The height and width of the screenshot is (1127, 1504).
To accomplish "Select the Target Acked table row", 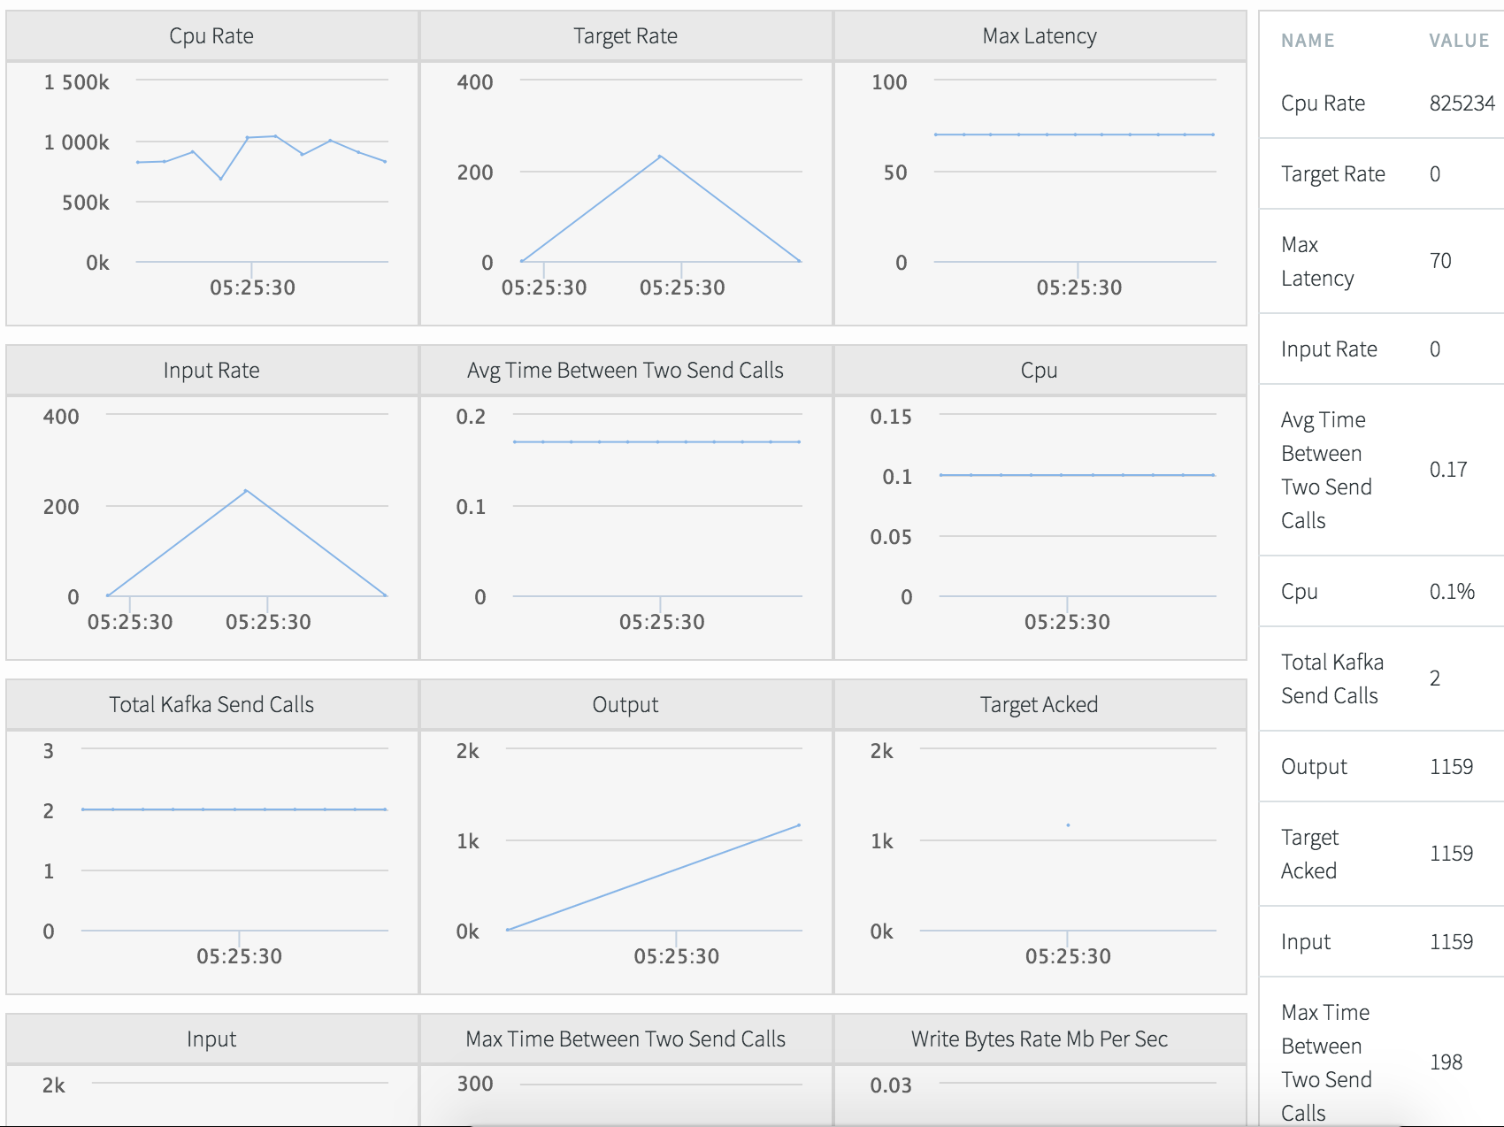I will pyautogui.click(x=1382, y=854).
